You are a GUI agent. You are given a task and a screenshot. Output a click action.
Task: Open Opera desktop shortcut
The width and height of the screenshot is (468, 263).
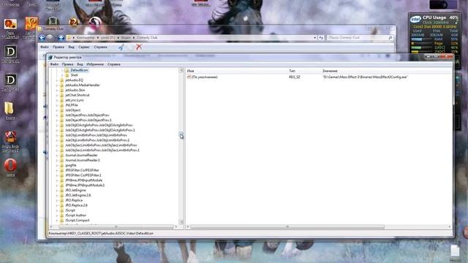pyautogui.click(x=10, y=167)
